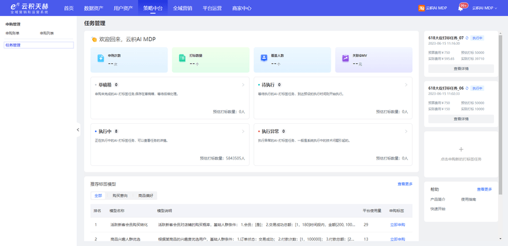The image size is (508, 246).
Task: Collapse the left sidebar with arrow handle
Action: 78,130
